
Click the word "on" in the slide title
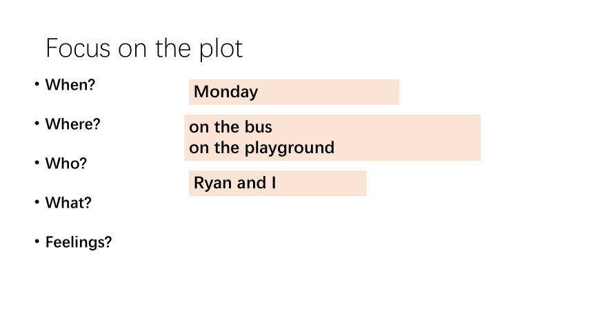click(x=133, y=50)
